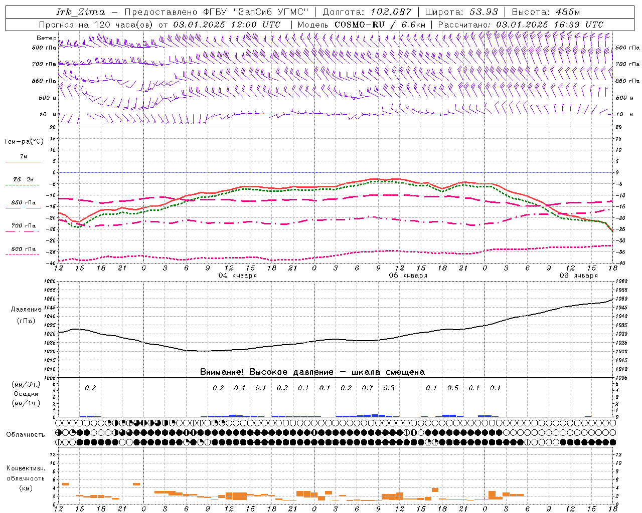Click the Осадки precipitation label
The image size is (642, 513).
(x=26, y=394)
